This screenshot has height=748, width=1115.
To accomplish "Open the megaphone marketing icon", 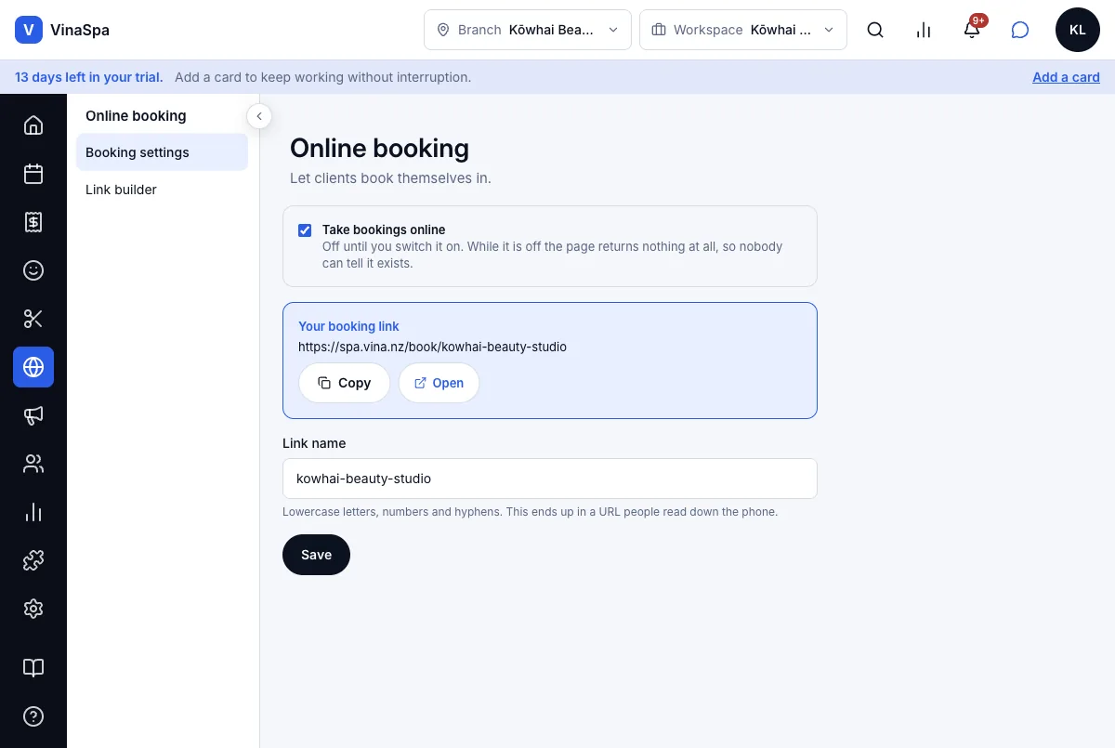I will (33, 415).
